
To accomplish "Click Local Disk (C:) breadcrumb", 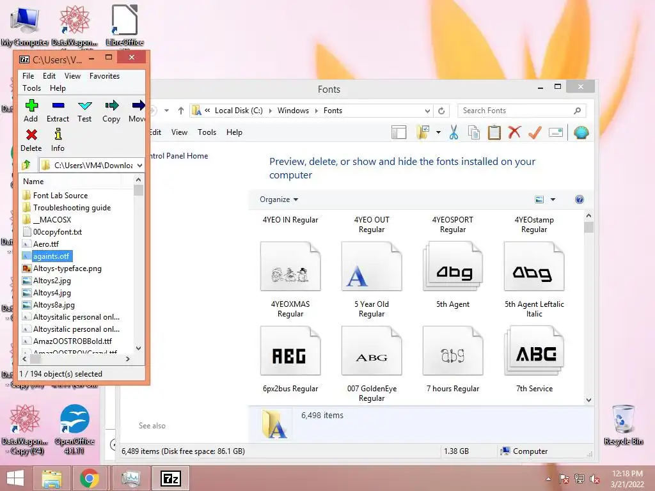I will (x=239, y=111).
